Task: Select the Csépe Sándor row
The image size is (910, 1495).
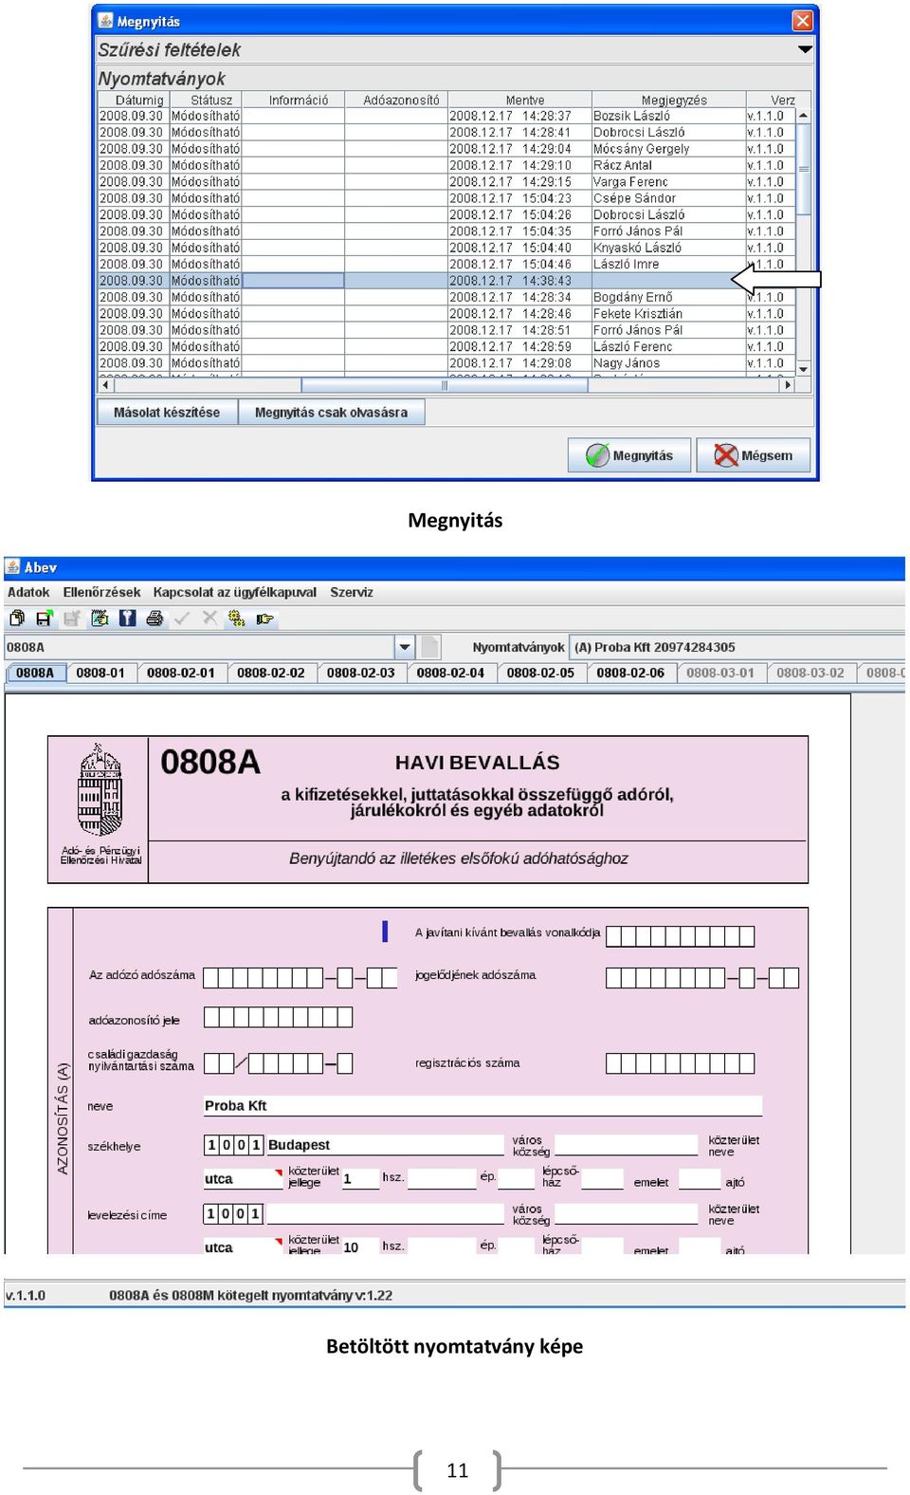Action: coord(446,198)
